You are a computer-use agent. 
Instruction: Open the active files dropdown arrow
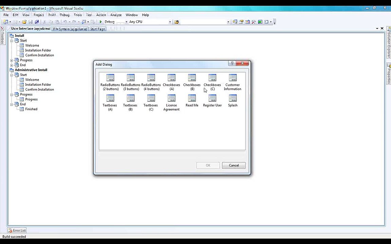[377, 28]
